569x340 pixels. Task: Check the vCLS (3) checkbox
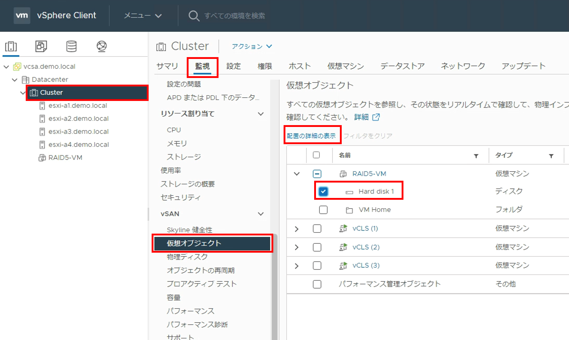(x=317, y=266)
